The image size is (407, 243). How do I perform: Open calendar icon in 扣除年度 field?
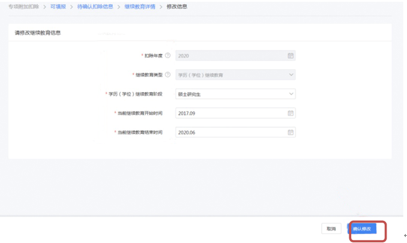click(291, 56)
